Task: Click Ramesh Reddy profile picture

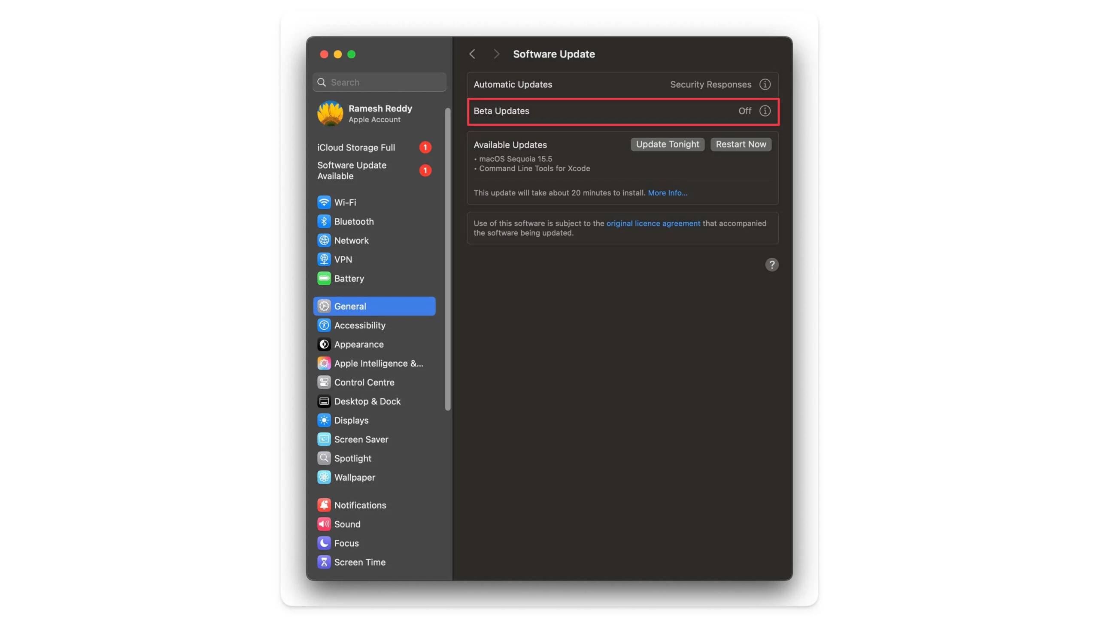Action: coord(330,114)
